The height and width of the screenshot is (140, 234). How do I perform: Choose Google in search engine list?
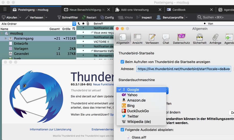[x=141, y=90]
